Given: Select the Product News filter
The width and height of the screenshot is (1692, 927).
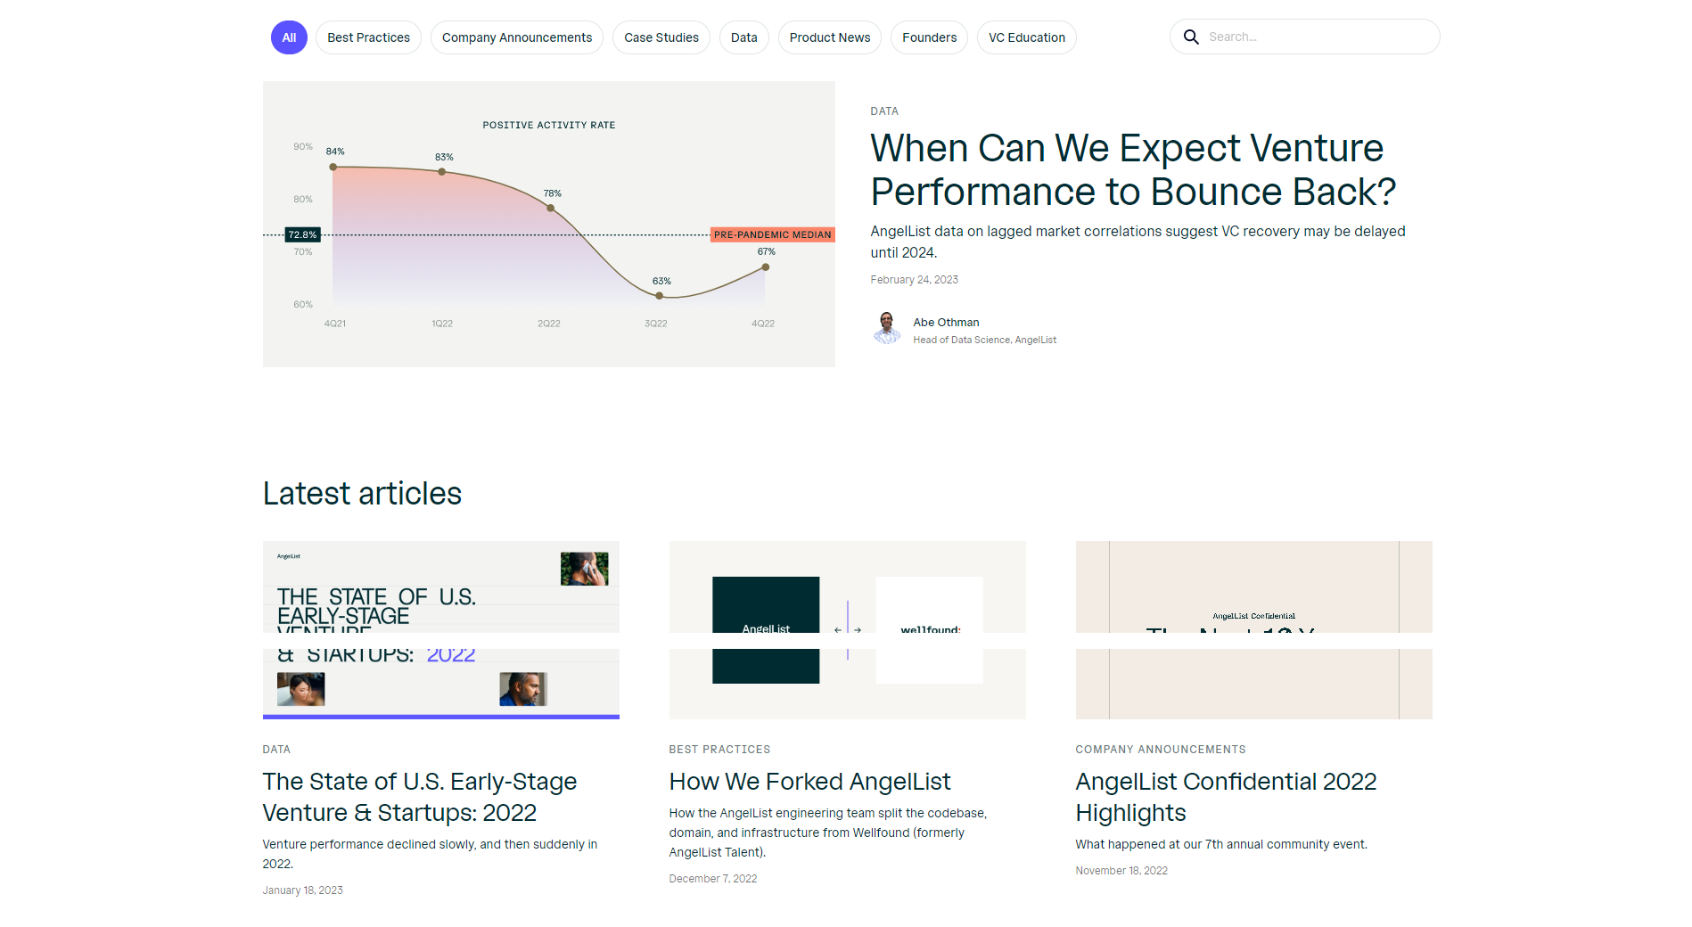Looking at the screenshot, I should click(830, 37).
